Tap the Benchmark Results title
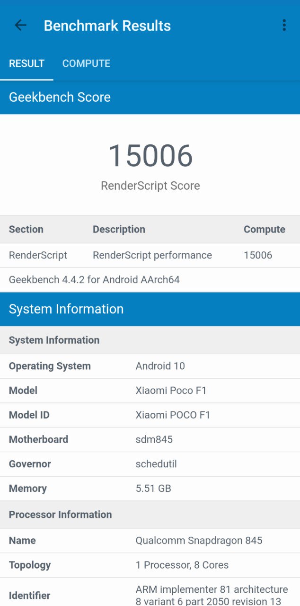Screen dimensions: 300x606 pyautogui.click(x=107, y=26)
